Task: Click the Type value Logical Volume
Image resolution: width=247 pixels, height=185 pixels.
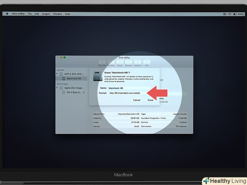Action: [x=180, y=114]
